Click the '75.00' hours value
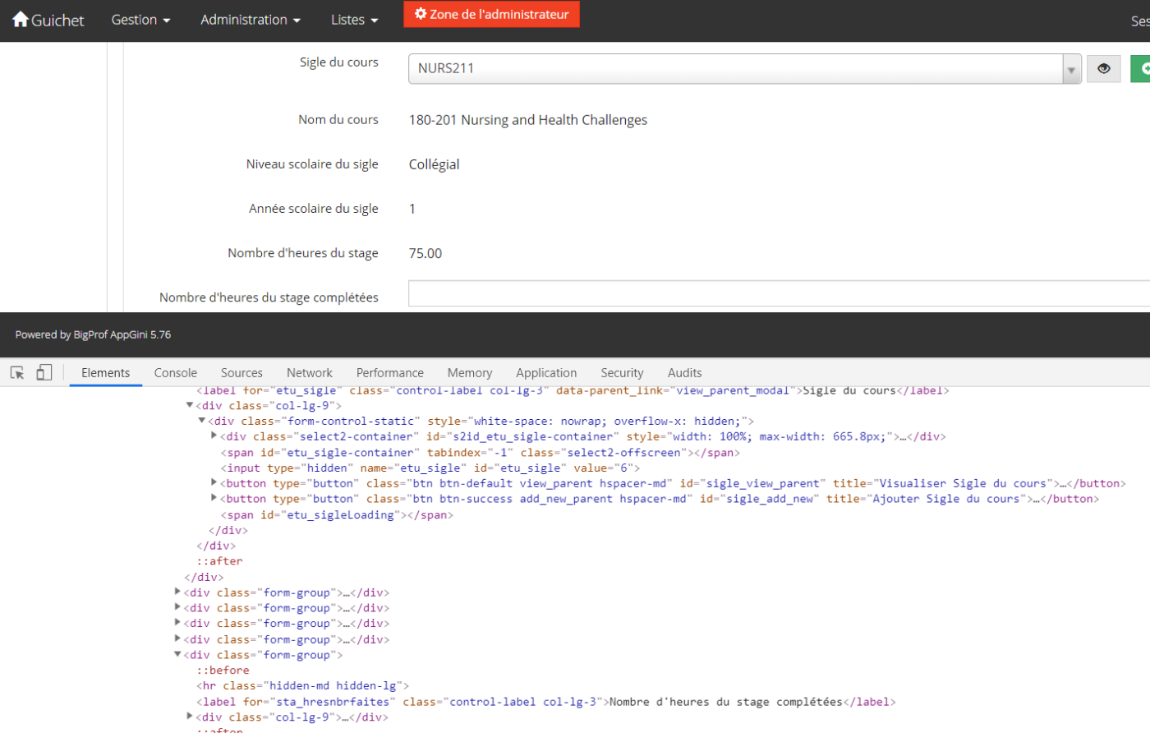The height and width of the screenshot is (733, 1150). tap(425, 253)
